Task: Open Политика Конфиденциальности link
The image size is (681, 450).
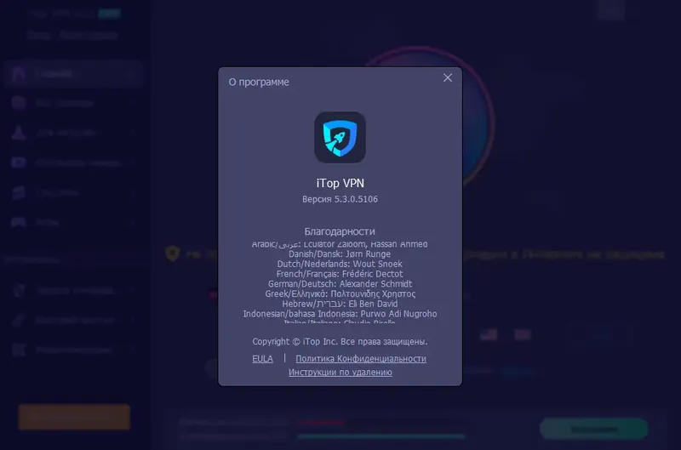Action: (361, 358)
